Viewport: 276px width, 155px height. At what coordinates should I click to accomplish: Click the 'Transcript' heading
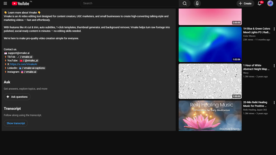click(x=12, y=108)
